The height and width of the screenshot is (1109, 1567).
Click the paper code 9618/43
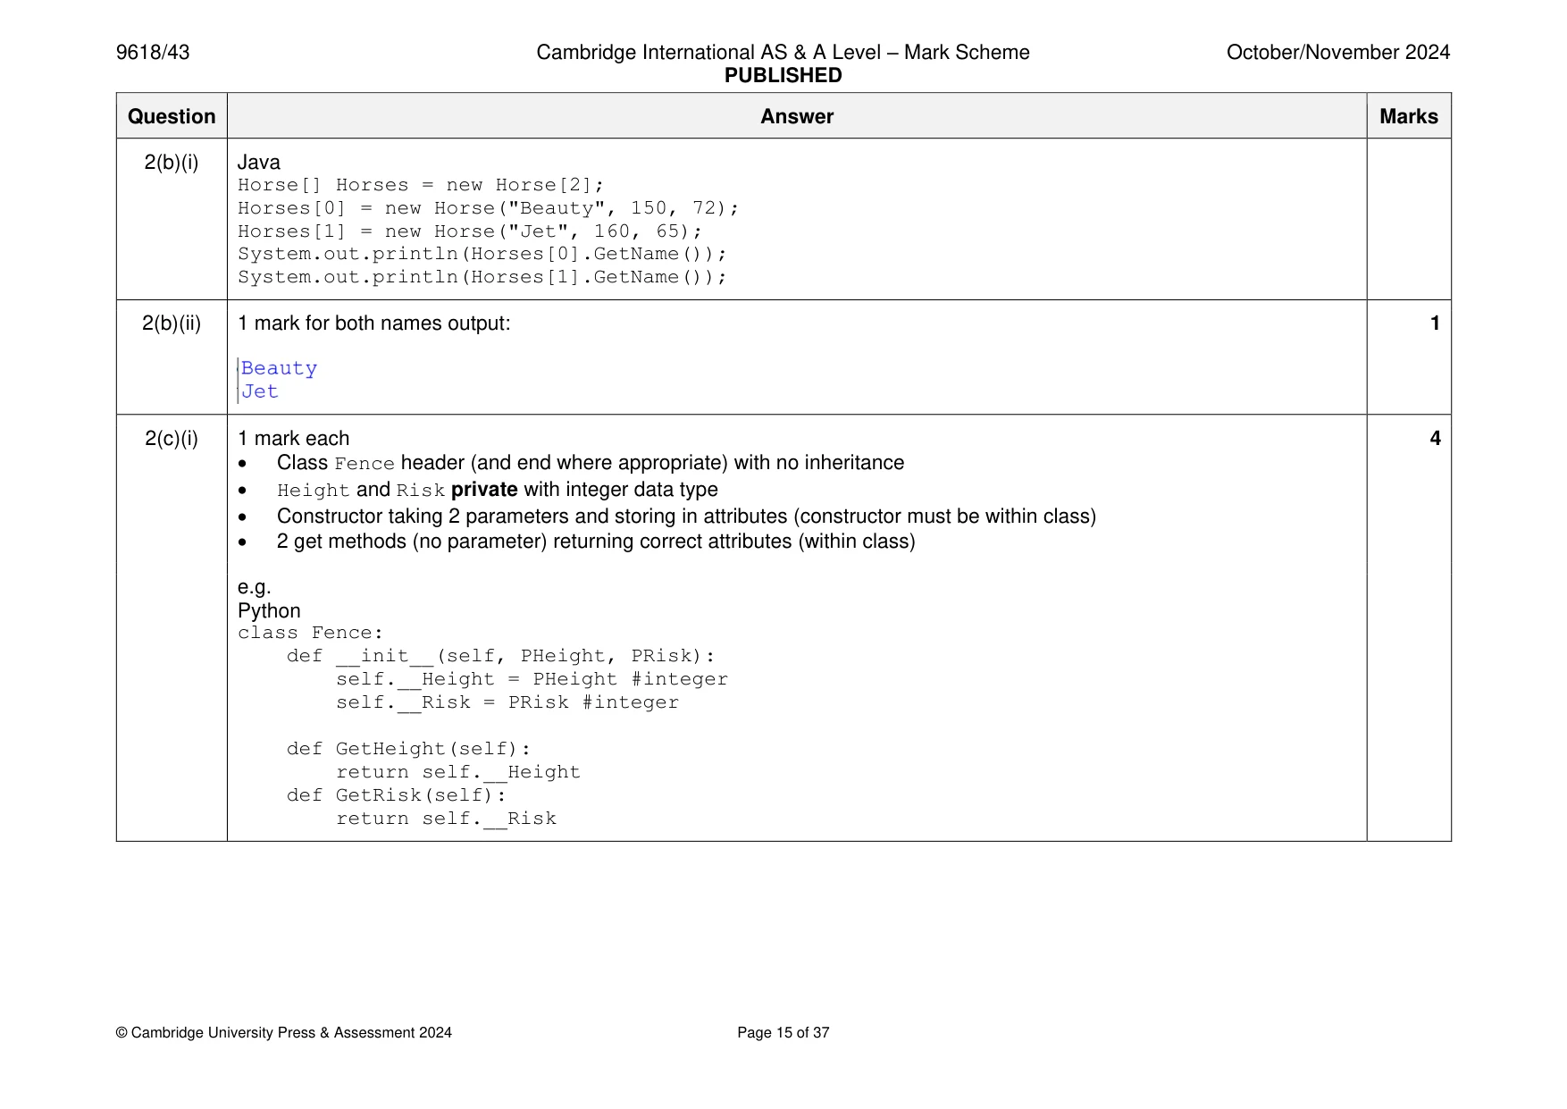[153, 53]
